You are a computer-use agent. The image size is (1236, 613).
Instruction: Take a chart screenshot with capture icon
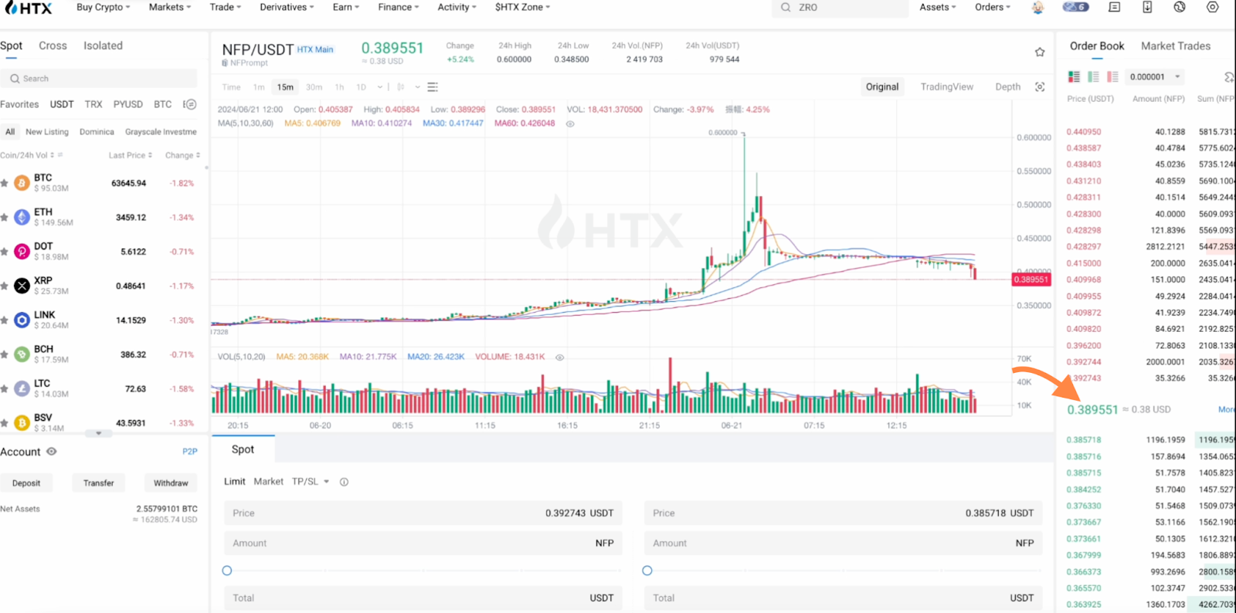pos(1040,86)
